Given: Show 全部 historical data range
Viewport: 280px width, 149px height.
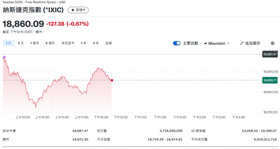Looking at the screenshot, I should pyautogui.click(x=109, y=43).
